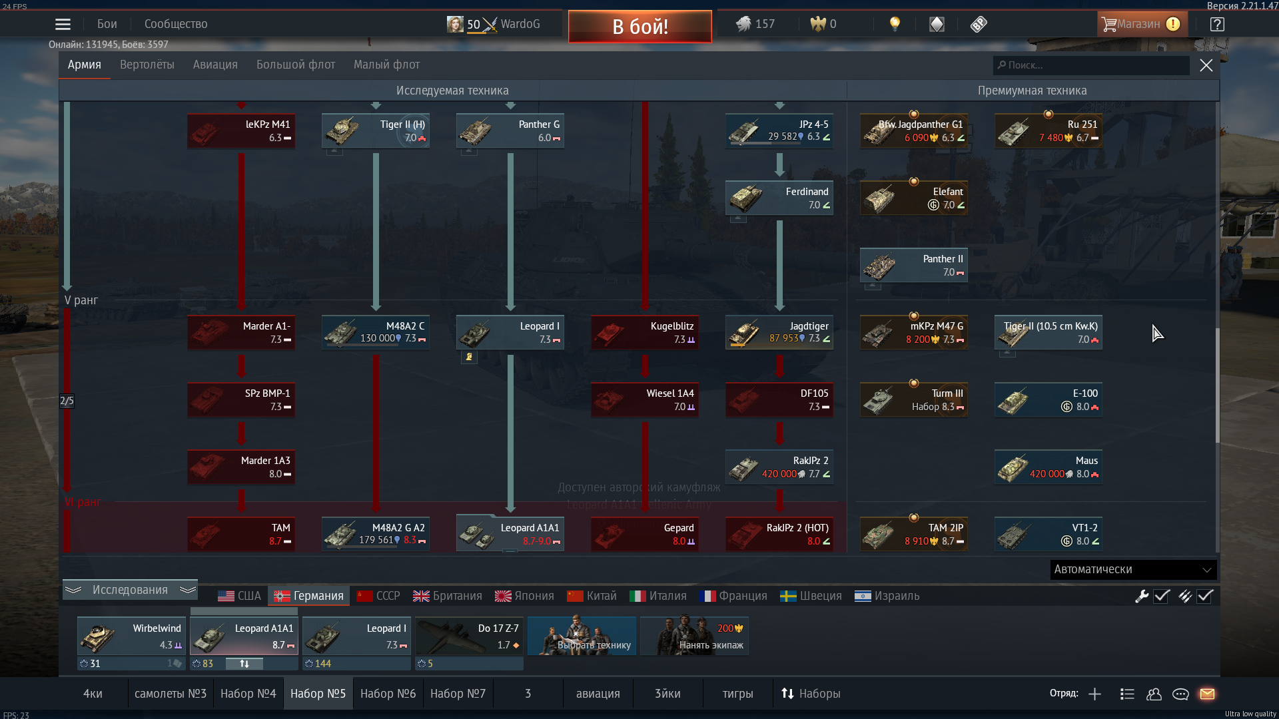
Task: Switch to the Армия tab
Action: 84,65
